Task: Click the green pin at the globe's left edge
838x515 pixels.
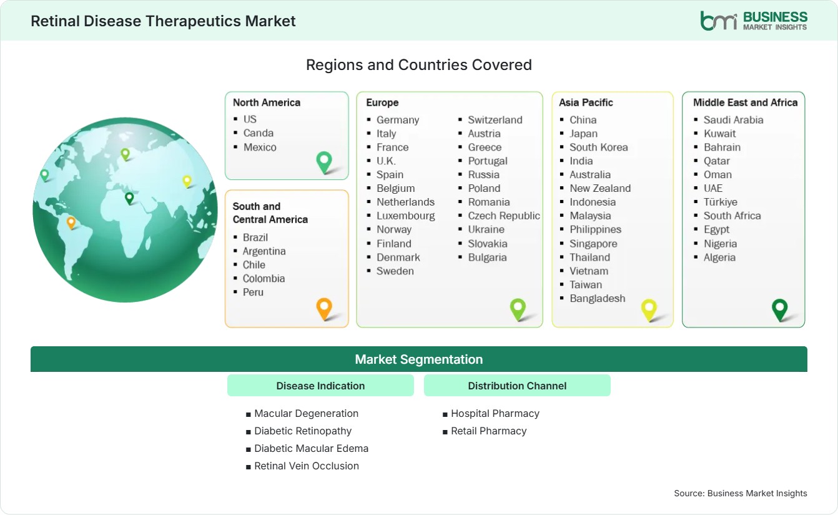Action: (x=44, y=175)
